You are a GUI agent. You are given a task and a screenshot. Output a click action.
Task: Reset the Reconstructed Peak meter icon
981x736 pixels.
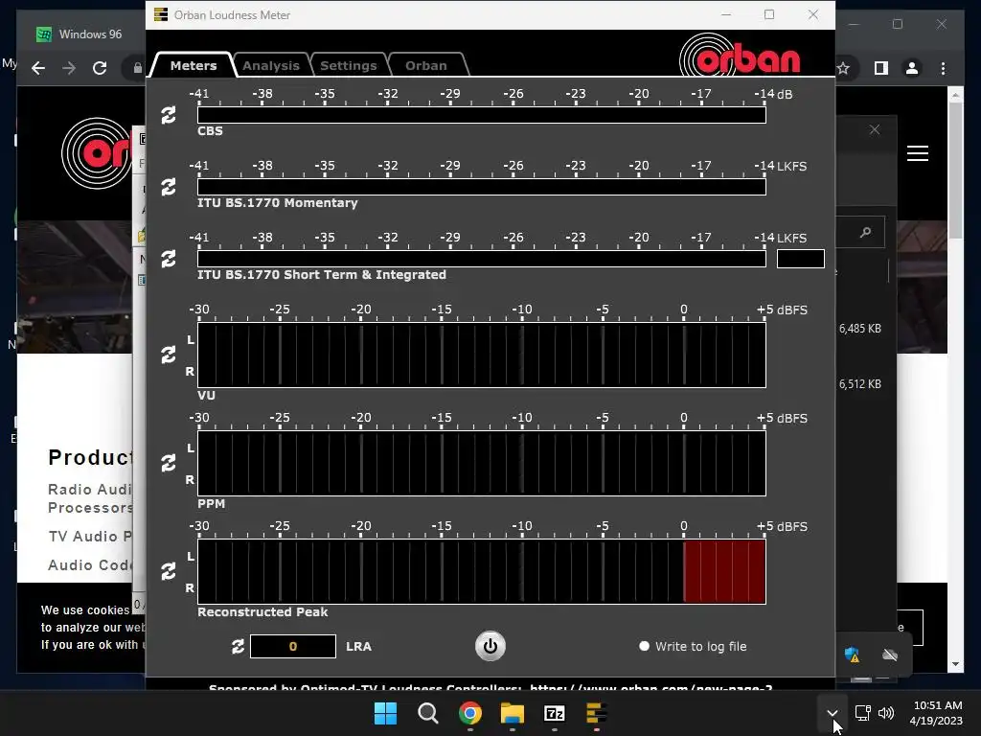(169, 571)
